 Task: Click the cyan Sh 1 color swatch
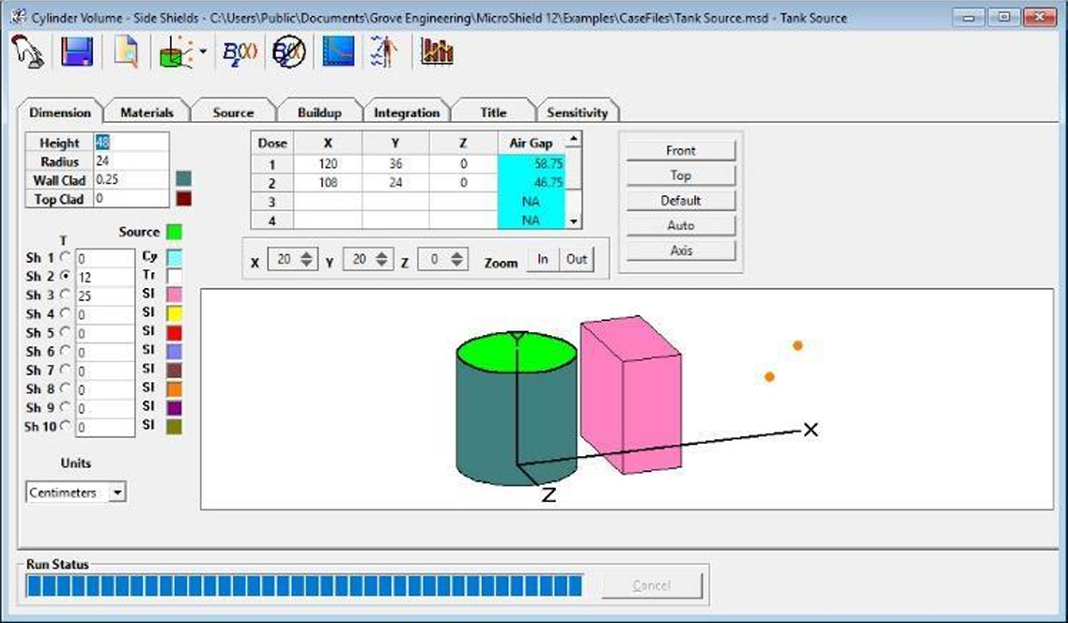coord(175,258)
